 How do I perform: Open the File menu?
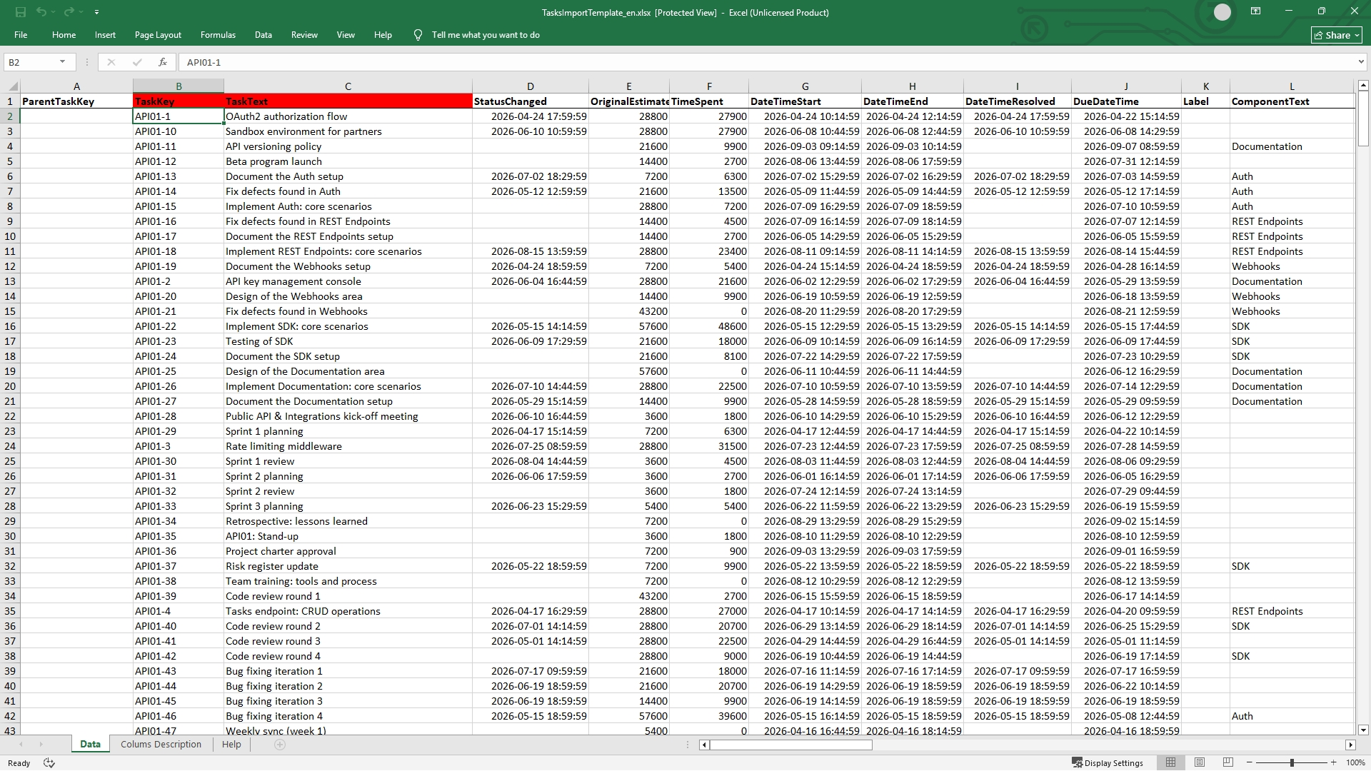tap(21, 35)
